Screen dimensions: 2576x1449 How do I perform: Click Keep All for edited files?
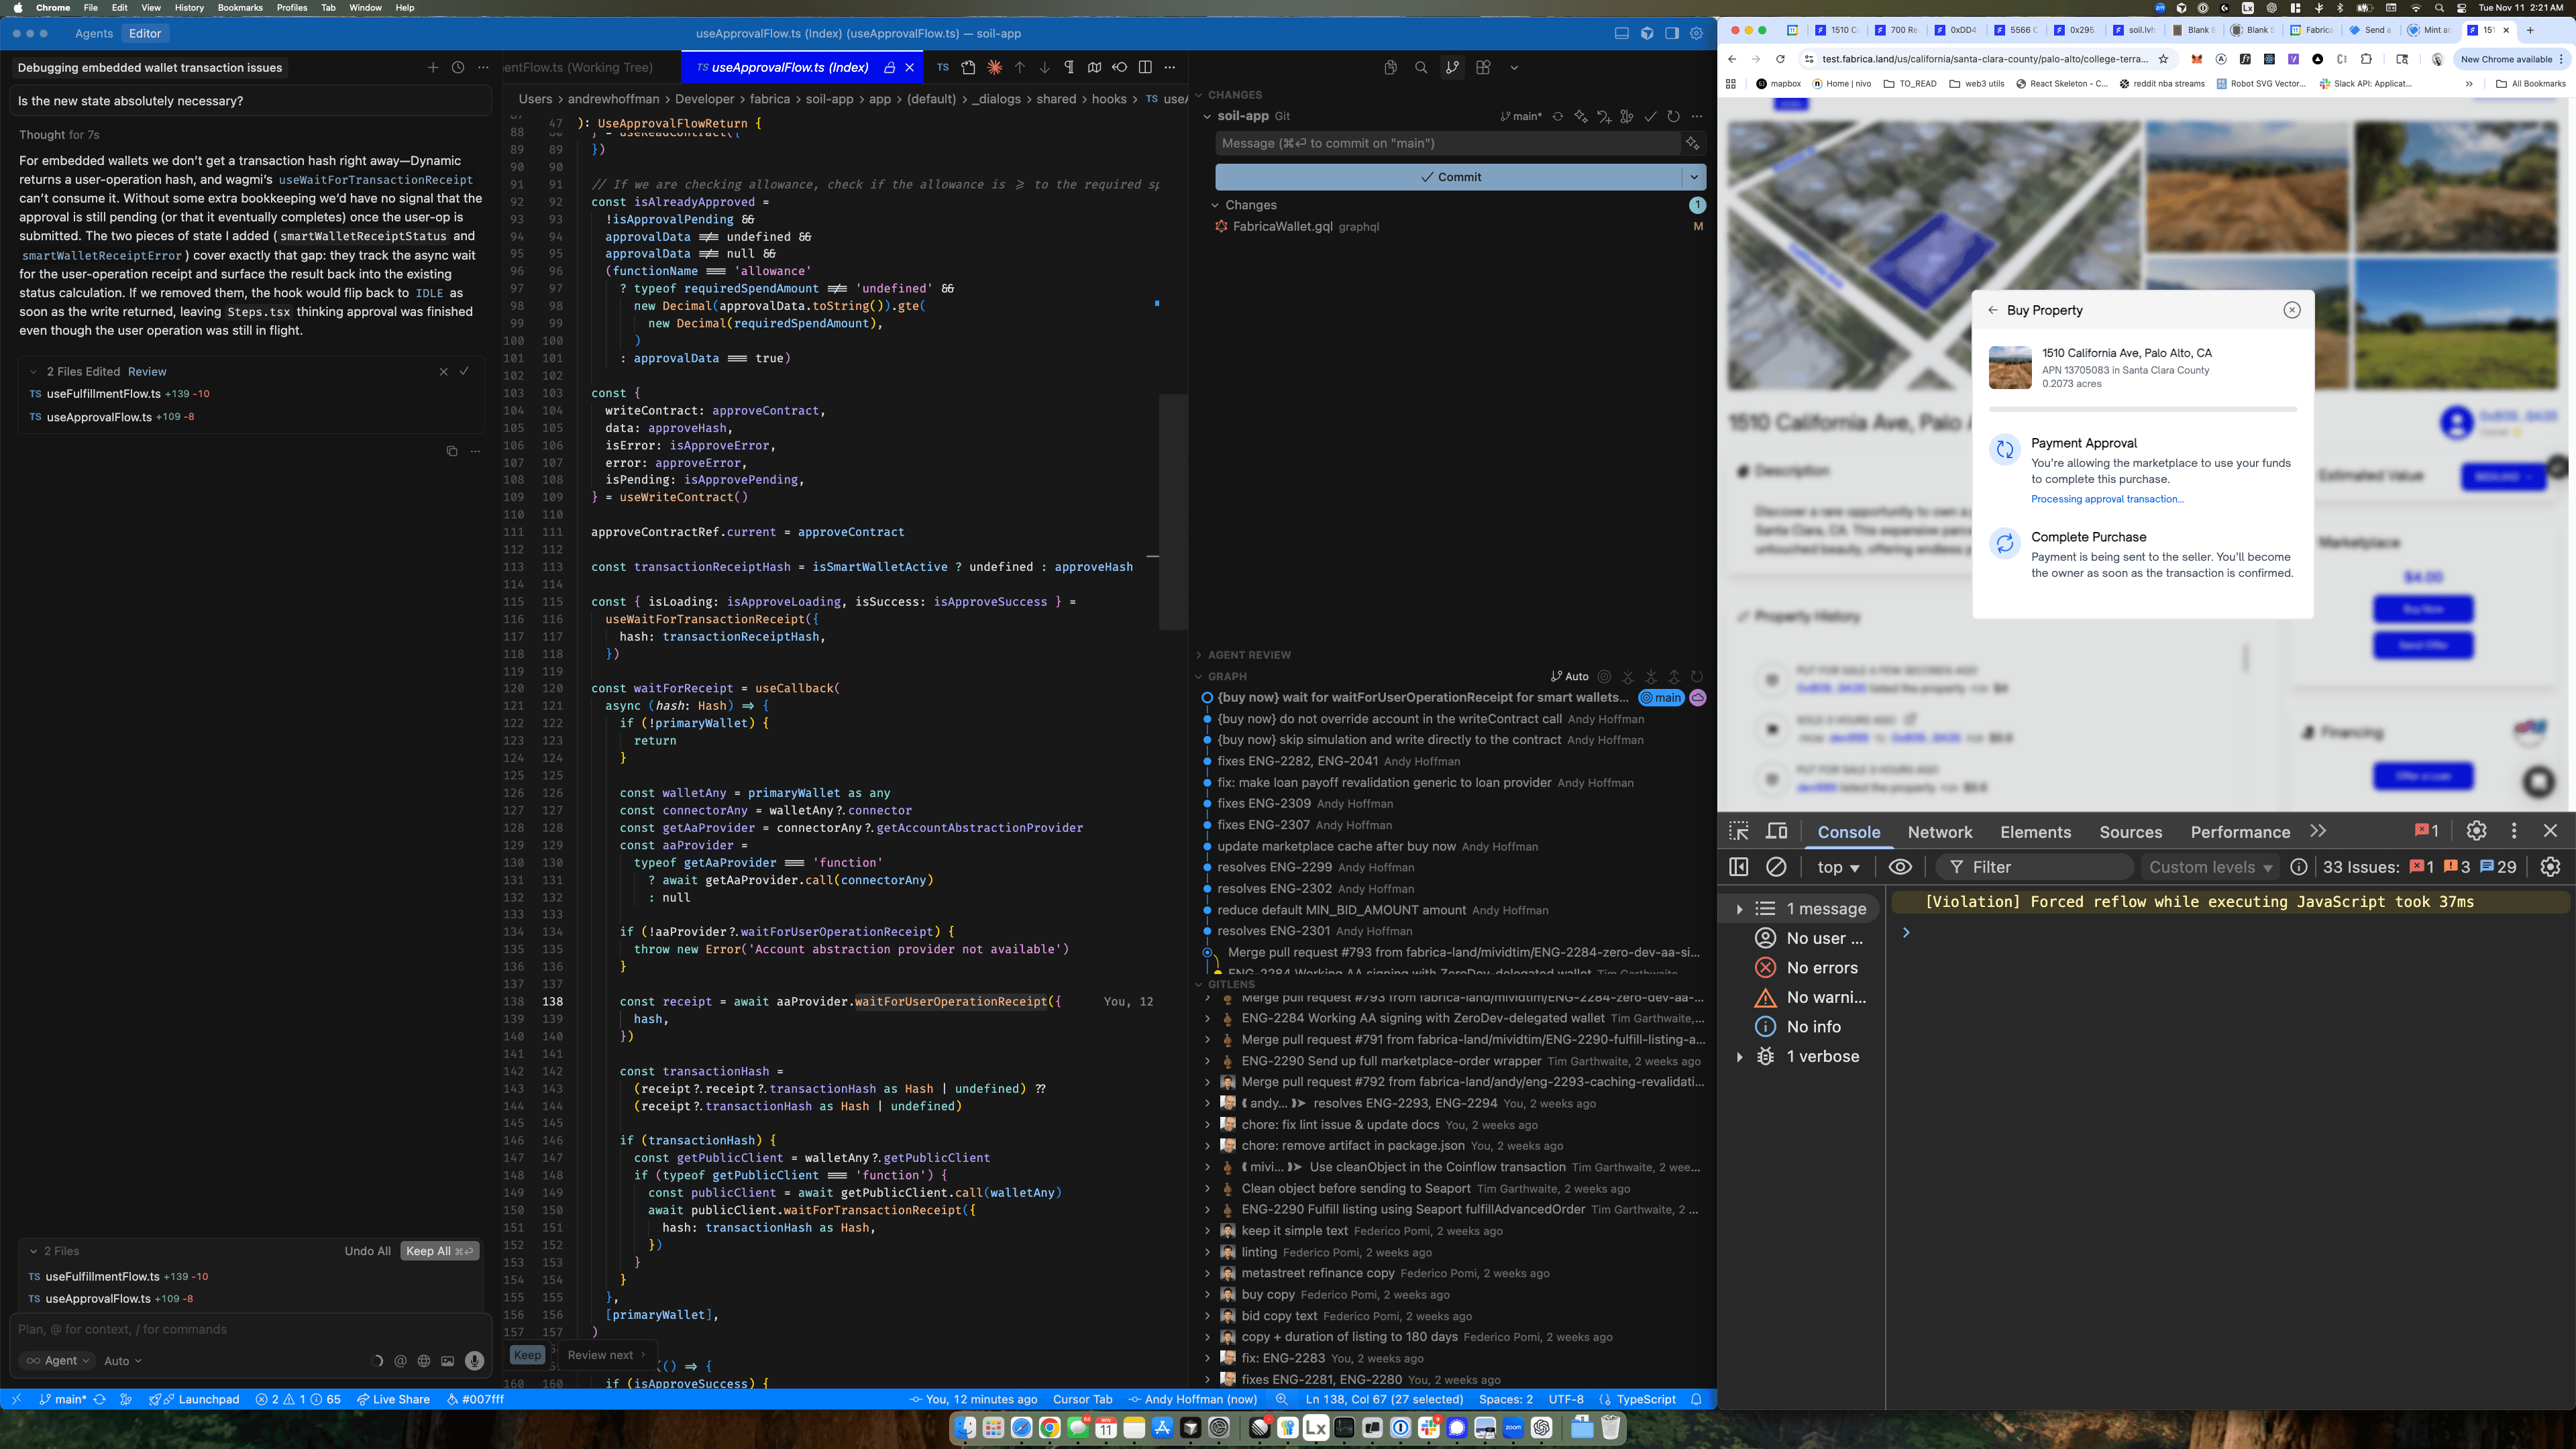click(x=439, y=1251)
